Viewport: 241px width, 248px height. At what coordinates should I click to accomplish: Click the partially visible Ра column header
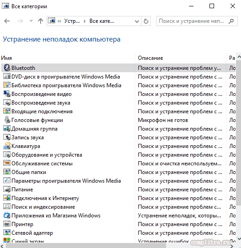pyautogui.click(x=232, y=58)
